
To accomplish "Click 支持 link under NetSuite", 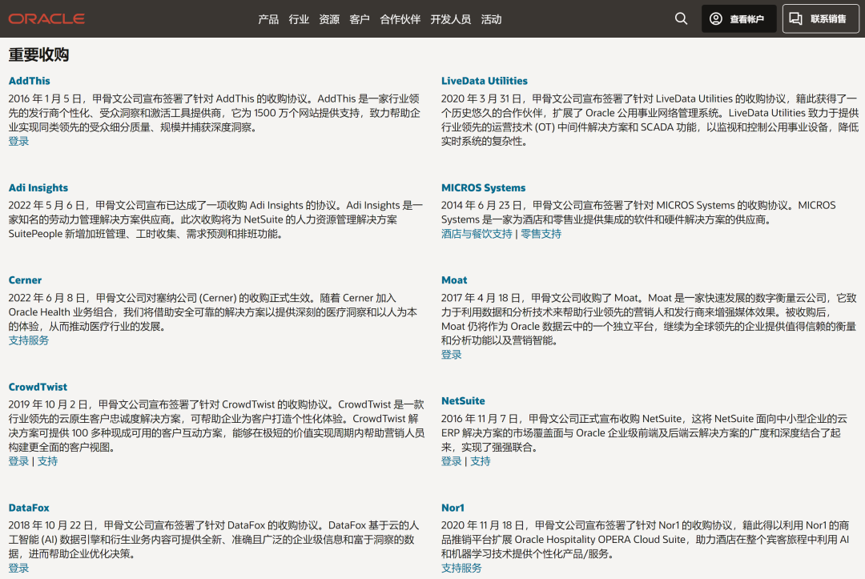I will (480, 461).
